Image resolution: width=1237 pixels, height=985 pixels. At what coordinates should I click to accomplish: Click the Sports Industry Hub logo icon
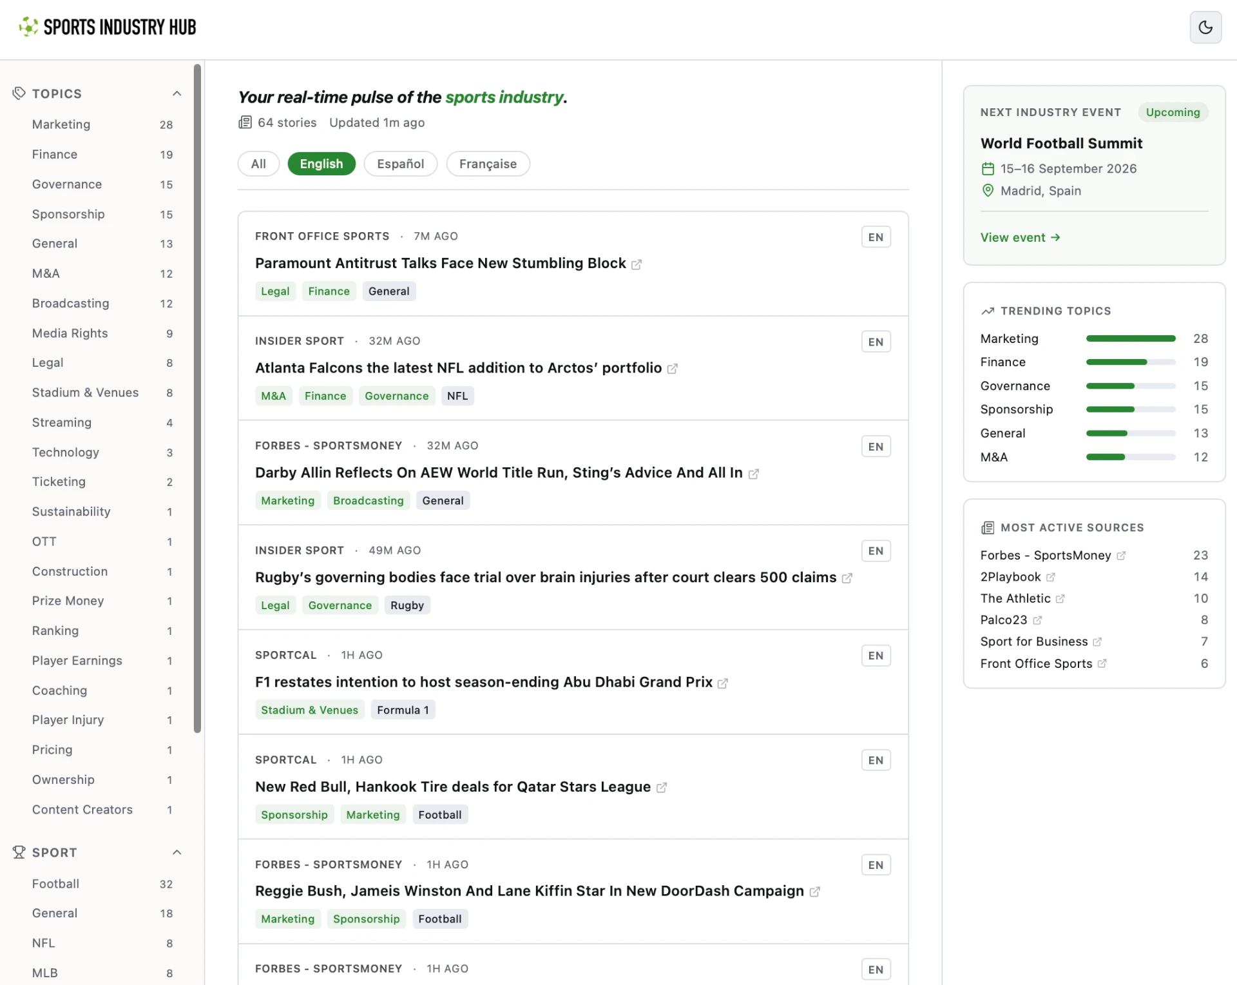coord(28,26)
